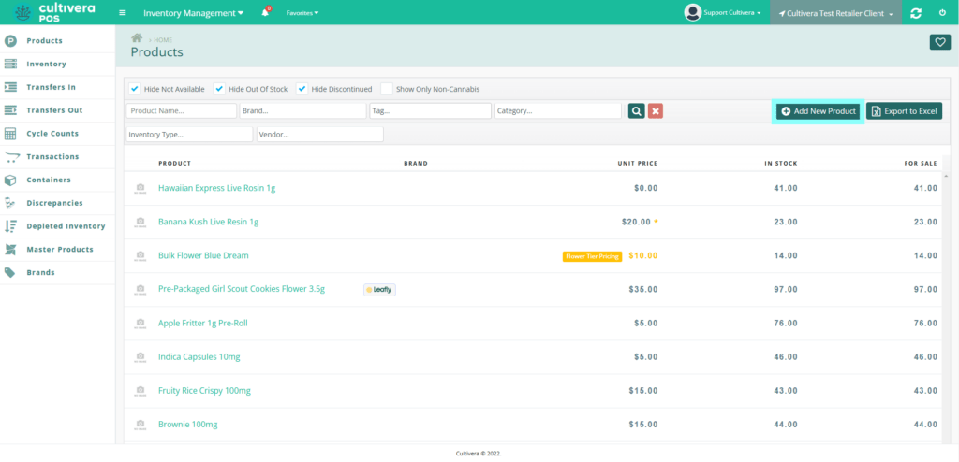Enable Show Only Non-Cannabis checkbox

387,89
